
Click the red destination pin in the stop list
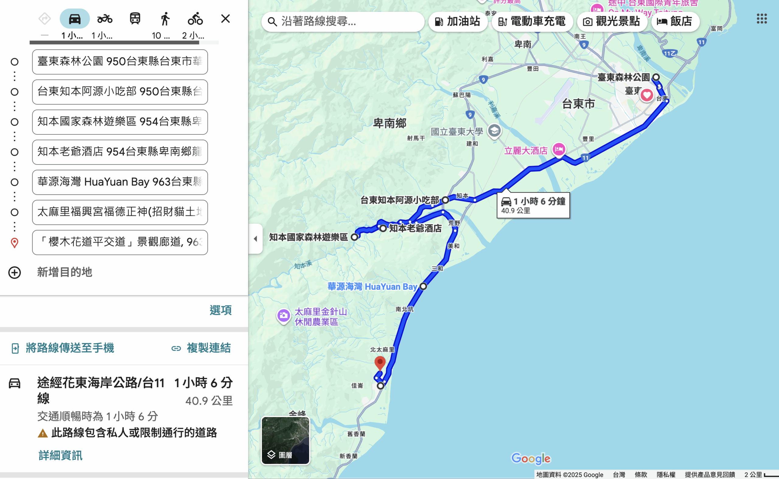[14, 243]
